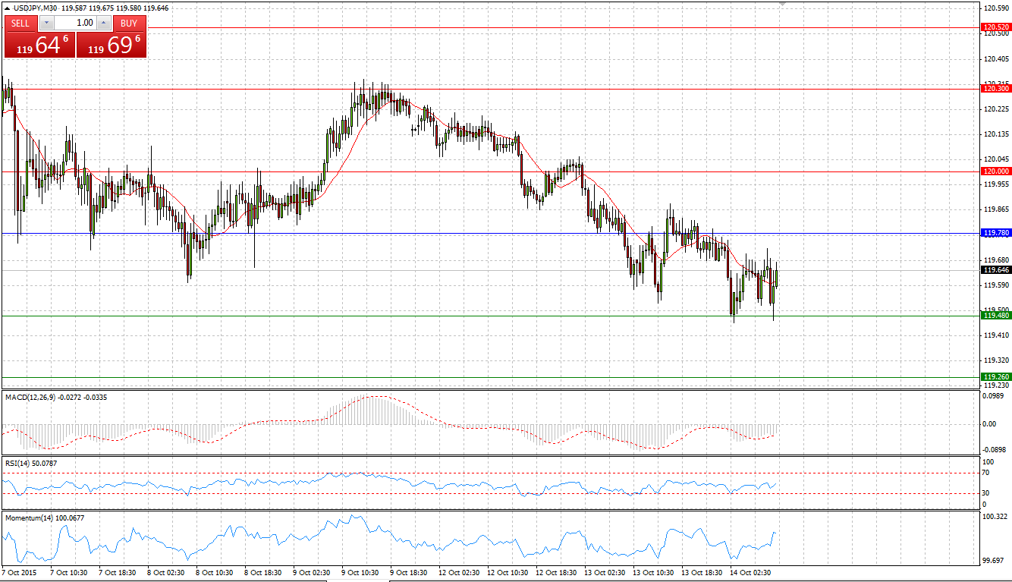Click the RSI scale level 70
The width and height of the screenshot is (1012, 582).
[x=986, y=473]
